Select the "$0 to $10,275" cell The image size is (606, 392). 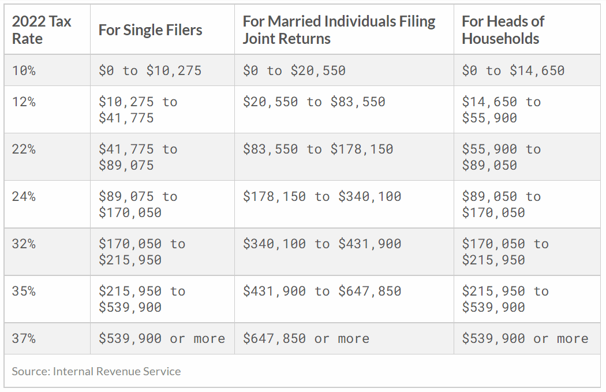point(150,70)
